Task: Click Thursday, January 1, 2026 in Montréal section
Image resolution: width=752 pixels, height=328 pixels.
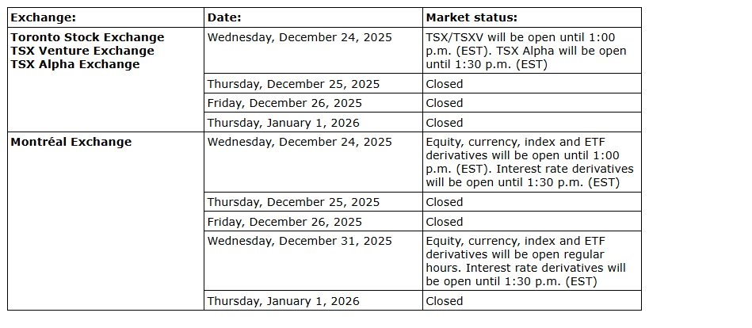Action: point(283,301)
